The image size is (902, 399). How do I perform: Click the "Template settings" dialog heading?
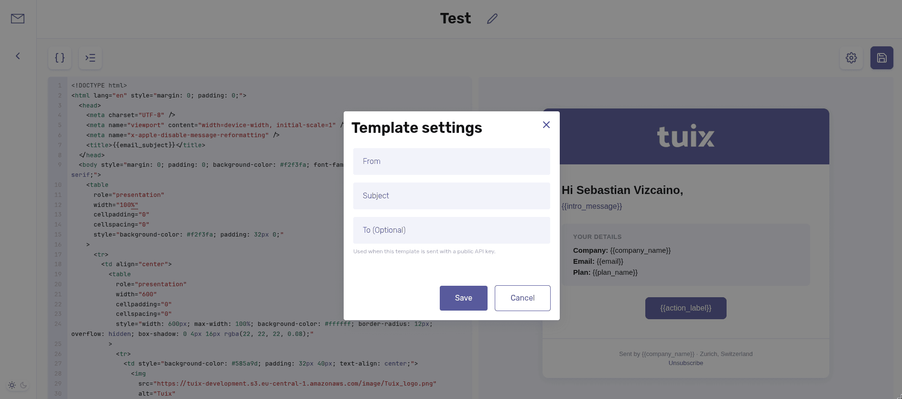tap(417, 128)
